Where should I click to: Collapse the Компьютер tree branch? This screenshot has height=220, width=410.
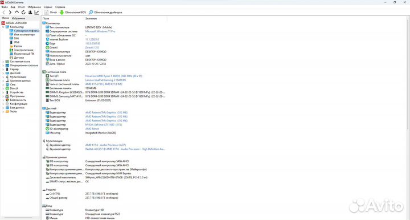click(3, 27)
